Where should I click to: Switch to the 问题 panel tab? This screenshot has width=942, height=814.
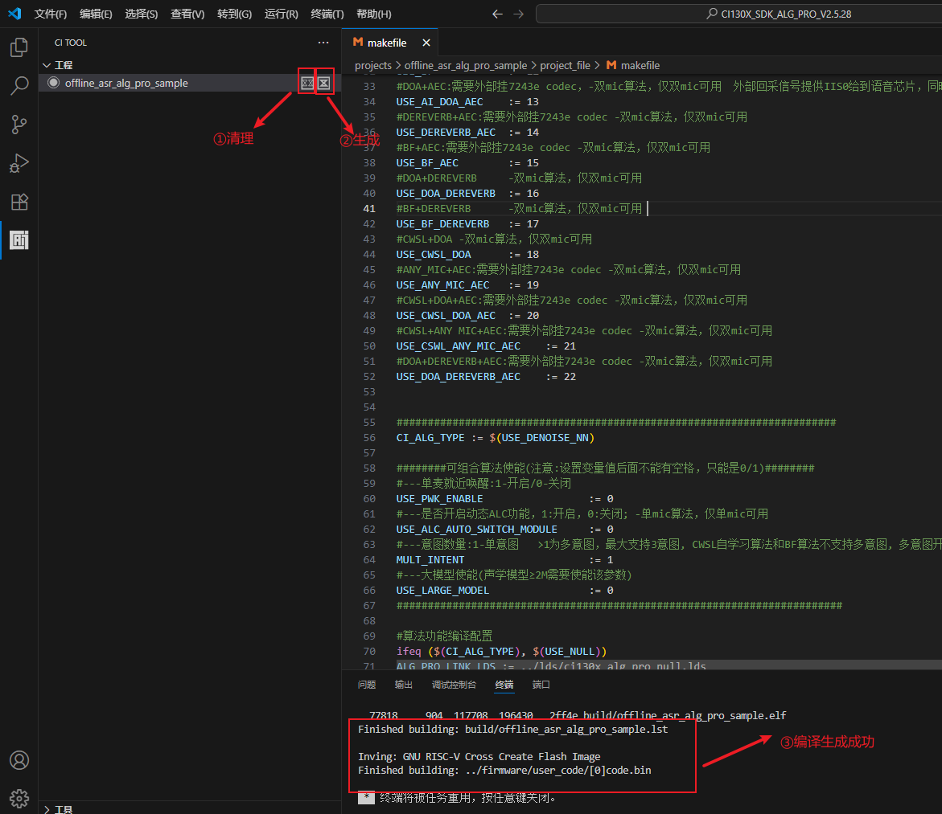[x=367, y=685]
